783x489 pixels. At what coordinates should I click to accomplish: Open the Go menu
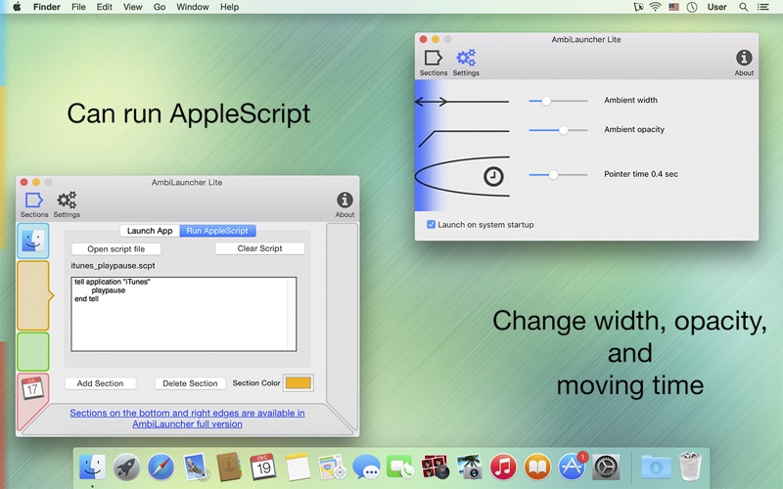click(160, 7)
